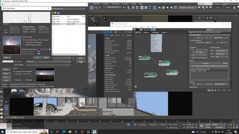The width and height of the screenshot is (239, 134).
Task: Click the Render Production teapot icon
Action: tap(167, 7)
